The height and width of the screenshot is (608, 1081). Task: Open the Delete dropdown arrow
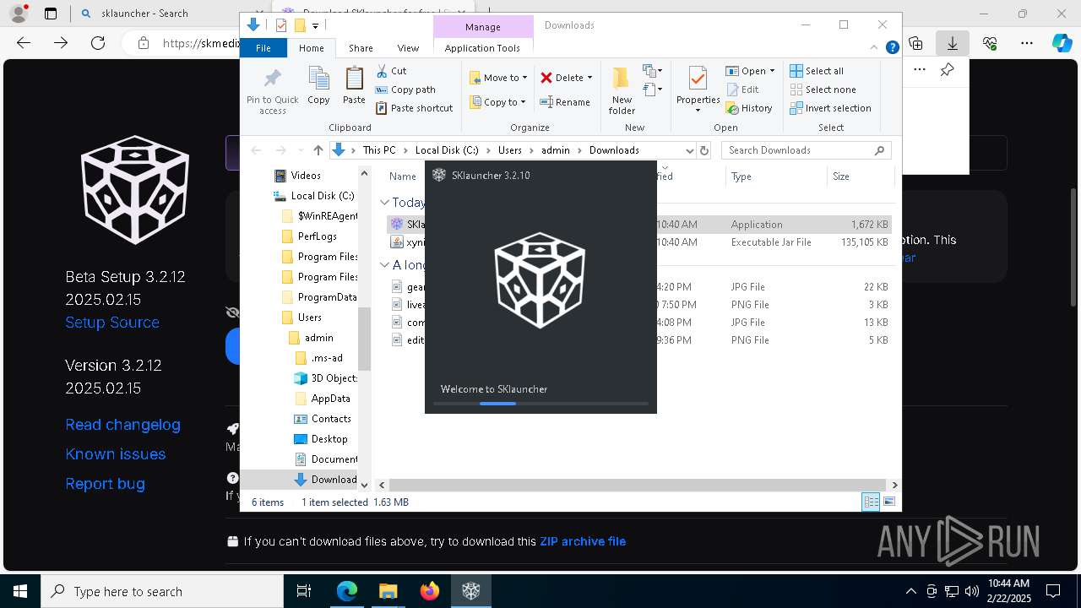(x=589, y=78)
